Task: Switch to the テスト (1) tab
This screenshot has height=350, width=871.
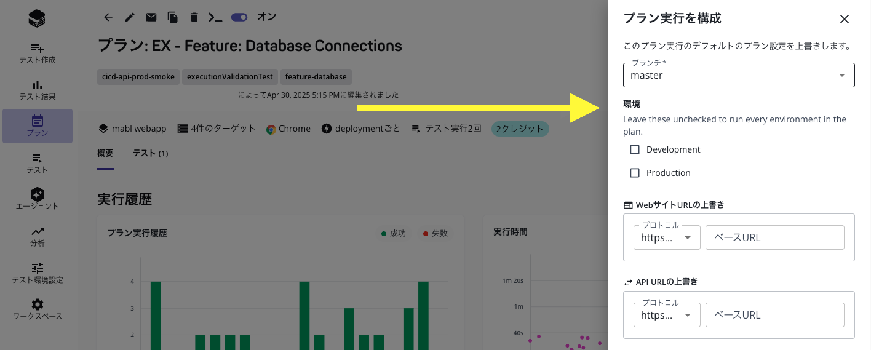Action: 151,153
